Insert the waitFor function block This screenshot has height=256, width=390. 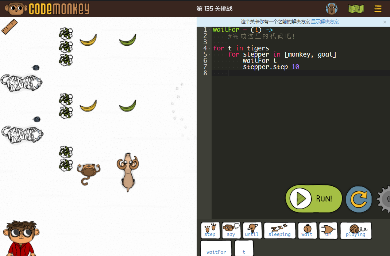[x=216, y=248]
